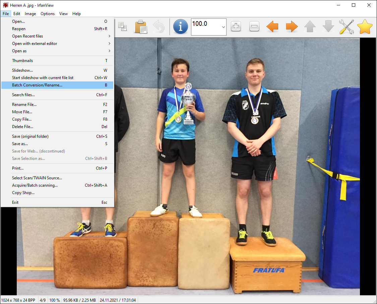Open the Image menu

point(30,14)
